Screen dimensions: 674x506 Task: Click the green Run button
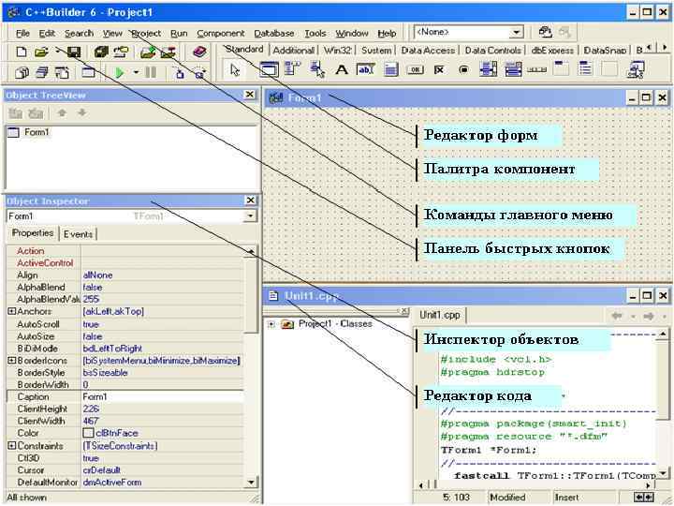(x=120, y=72)
